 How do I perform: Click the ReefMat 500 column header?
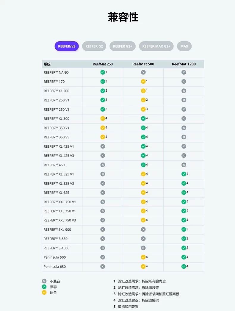click(143, 64)
